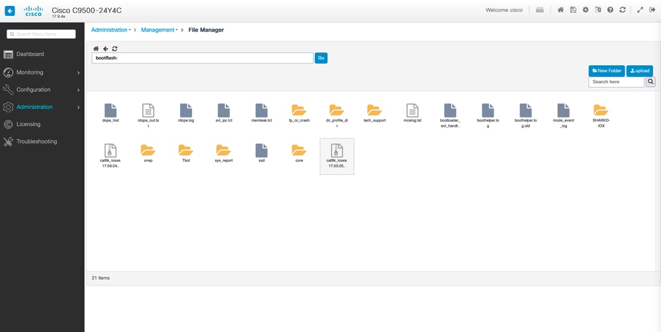Click the Cisco logo
The width and height of the screenshot is (661, 332).
pyautogui.click(x=33, y=11)
